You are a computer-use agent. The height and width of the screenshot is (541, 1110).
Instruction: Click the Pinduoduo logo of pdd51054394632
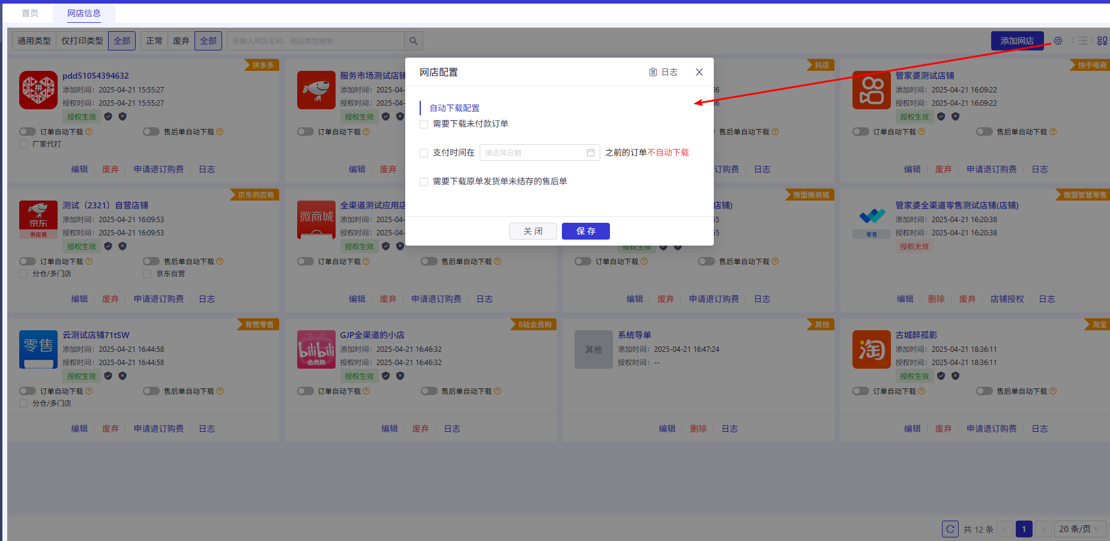click(38, 90)
